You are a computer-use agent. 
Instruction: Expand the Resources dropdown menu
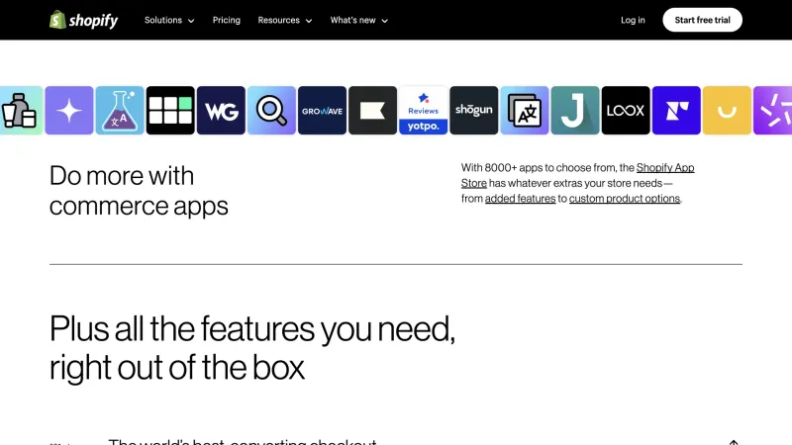coord(285,20)
